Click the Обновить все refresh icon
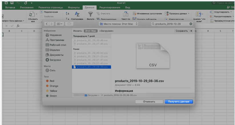235x125 pixels. click(x=32, y=15)
